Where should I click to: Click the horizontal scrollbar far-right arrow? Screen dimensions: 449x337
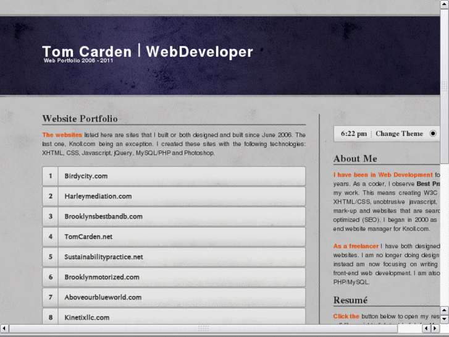click(435, 328)
